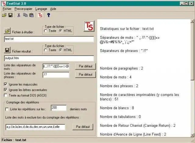195x143 pixels.
Task: Toggle Ignorer les lettres accentuées checkbox
Action: point(5,90)
